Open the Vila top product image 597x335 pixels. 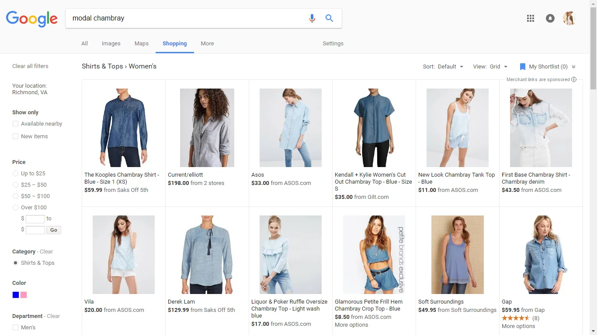[x=124, y=255]
